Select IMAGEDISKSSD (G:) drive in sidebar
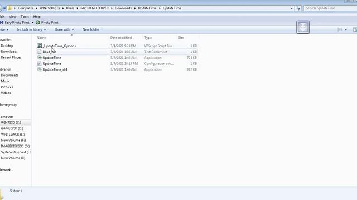Viewport: 357px width, 200px height. (x=15, y=146)
